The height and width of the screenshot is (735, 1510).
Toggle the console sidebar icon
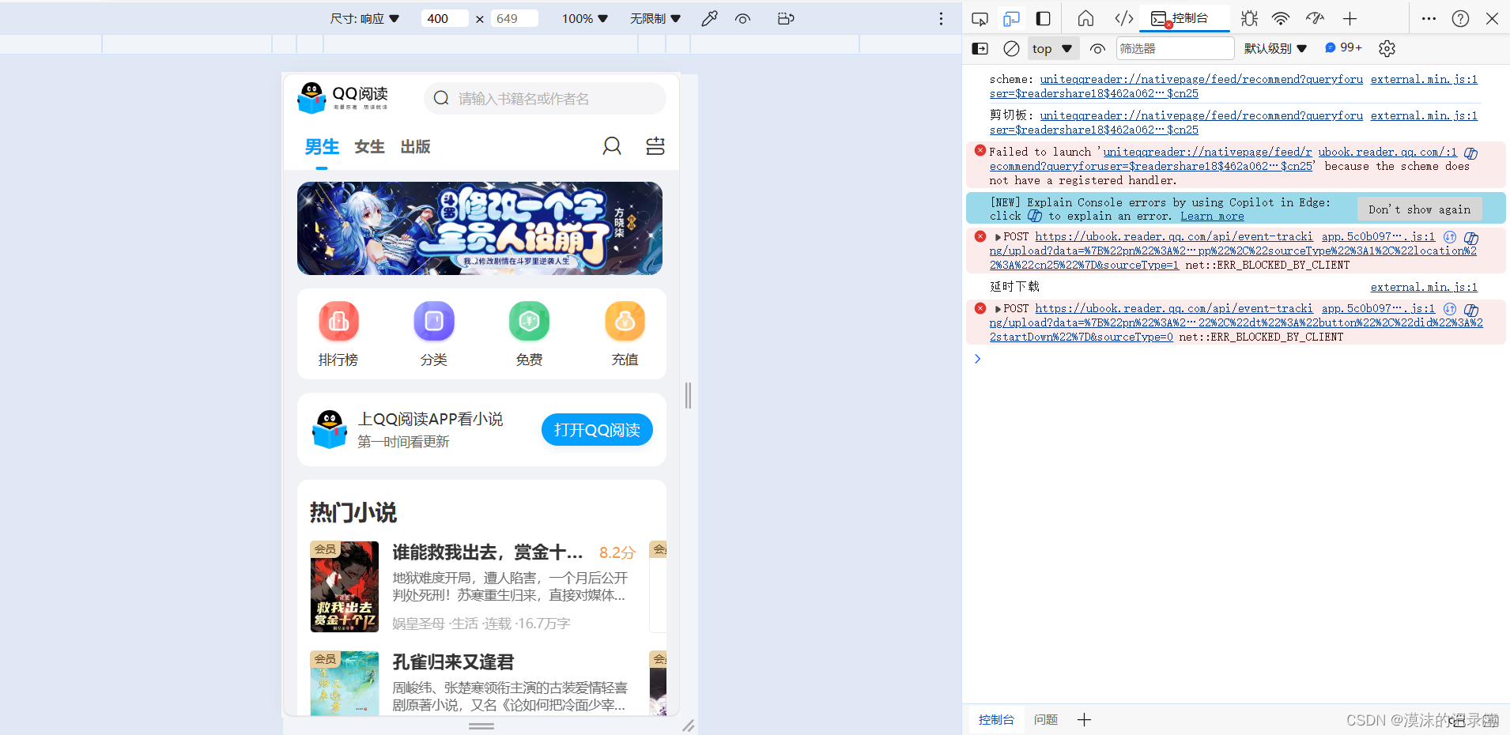click(980, 48)
